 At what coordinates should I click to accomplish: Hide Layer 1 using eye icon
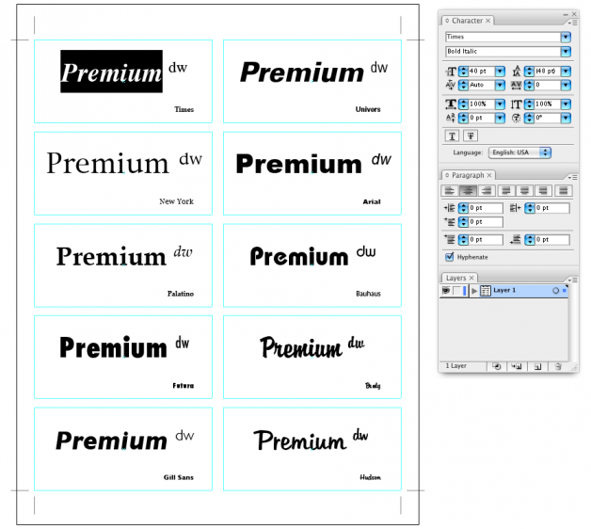pos(446,290)
